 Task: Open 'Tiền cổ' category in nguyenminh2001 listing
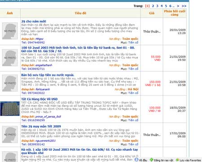tap(133, 144)
